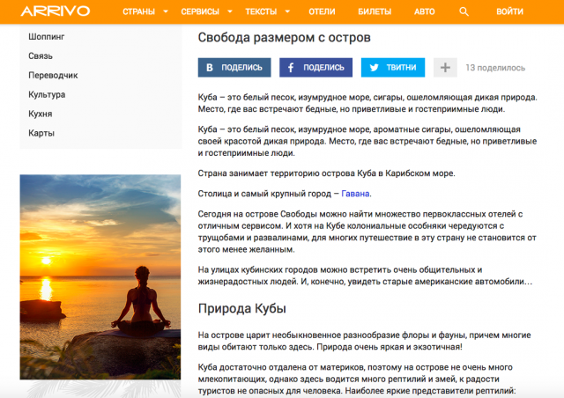
Task: Tweet with the Твитни button
Action: click(x=393, y=68)
